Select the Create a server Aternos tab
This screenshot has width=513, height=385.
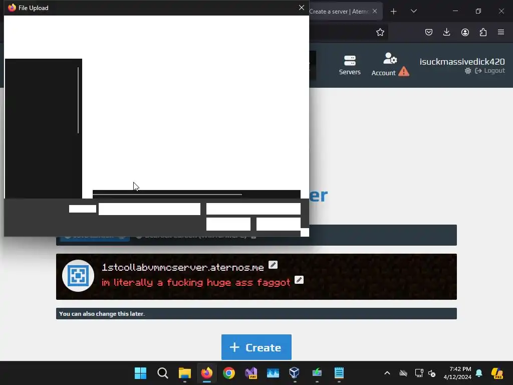(339, 12)
